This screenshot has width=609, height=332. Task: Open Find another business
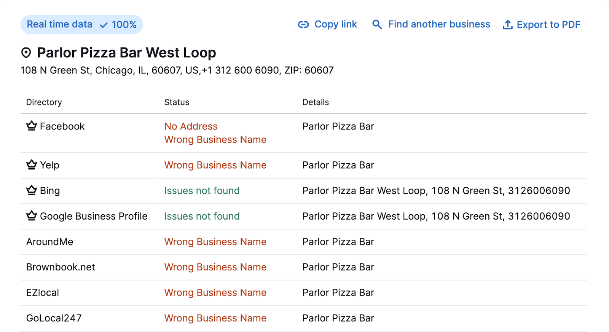click(x=431, y=25)
